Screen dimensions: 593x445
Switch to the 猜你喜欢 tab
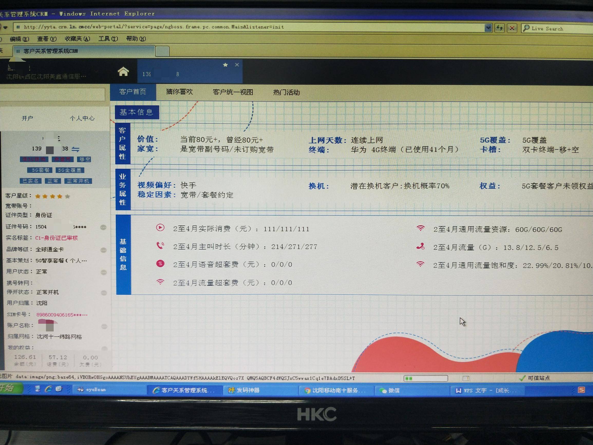click(x=179, y=92)
